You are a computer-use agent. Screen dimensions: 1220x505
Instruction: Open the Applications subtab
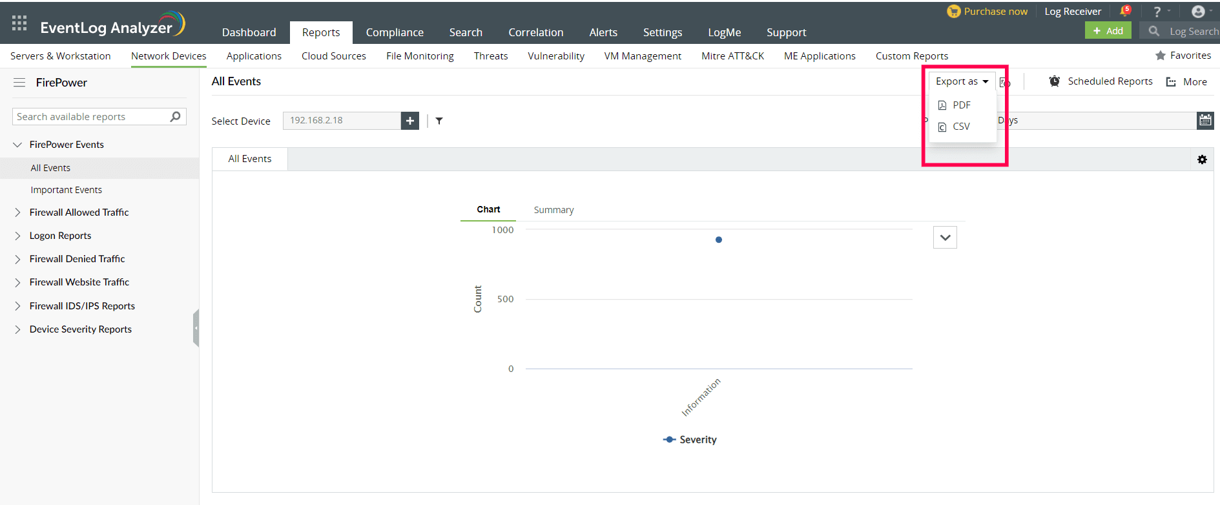coord(254,56)
